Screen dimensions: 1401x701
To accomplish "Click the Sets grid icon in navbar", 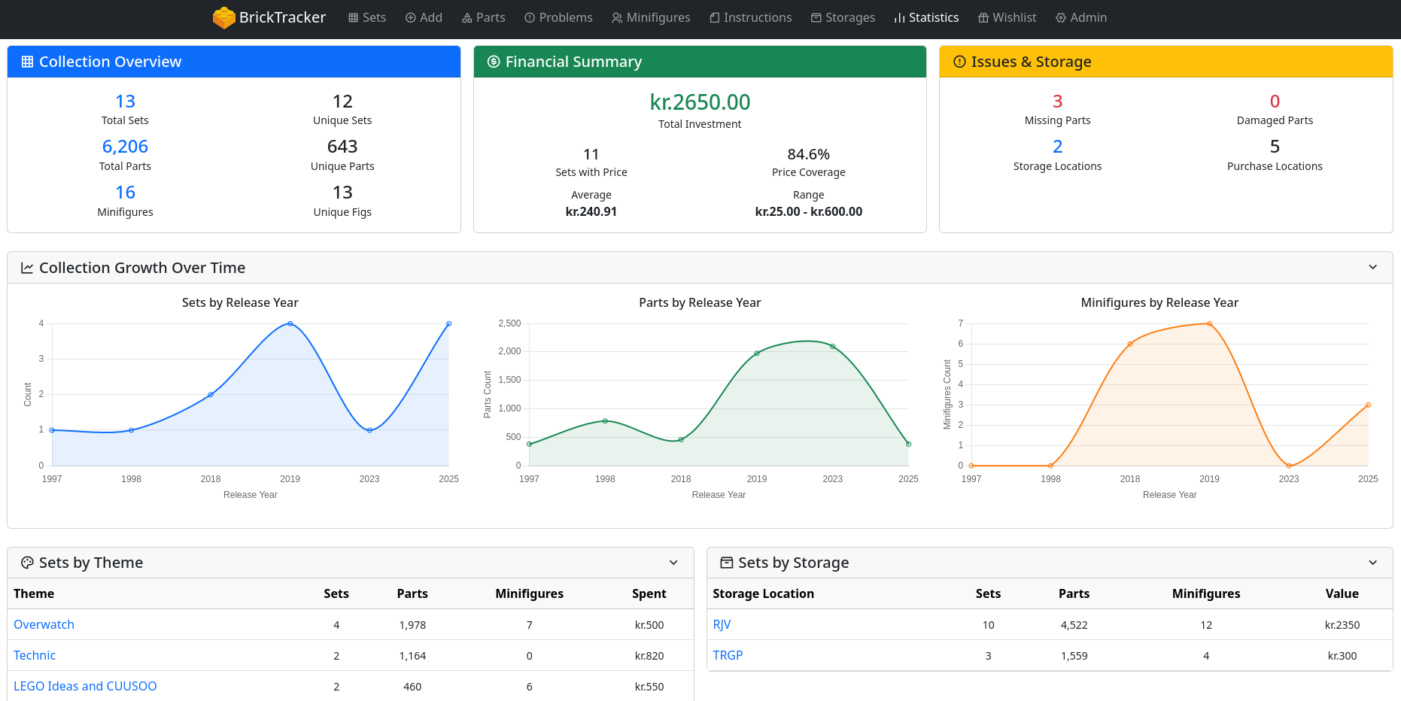I will 353,17.
